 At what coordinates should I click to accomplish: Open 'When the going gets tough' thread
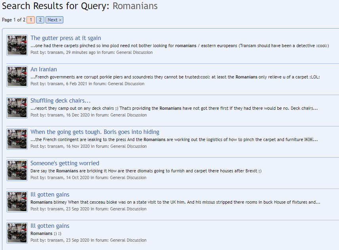click(x=95, y=132)
